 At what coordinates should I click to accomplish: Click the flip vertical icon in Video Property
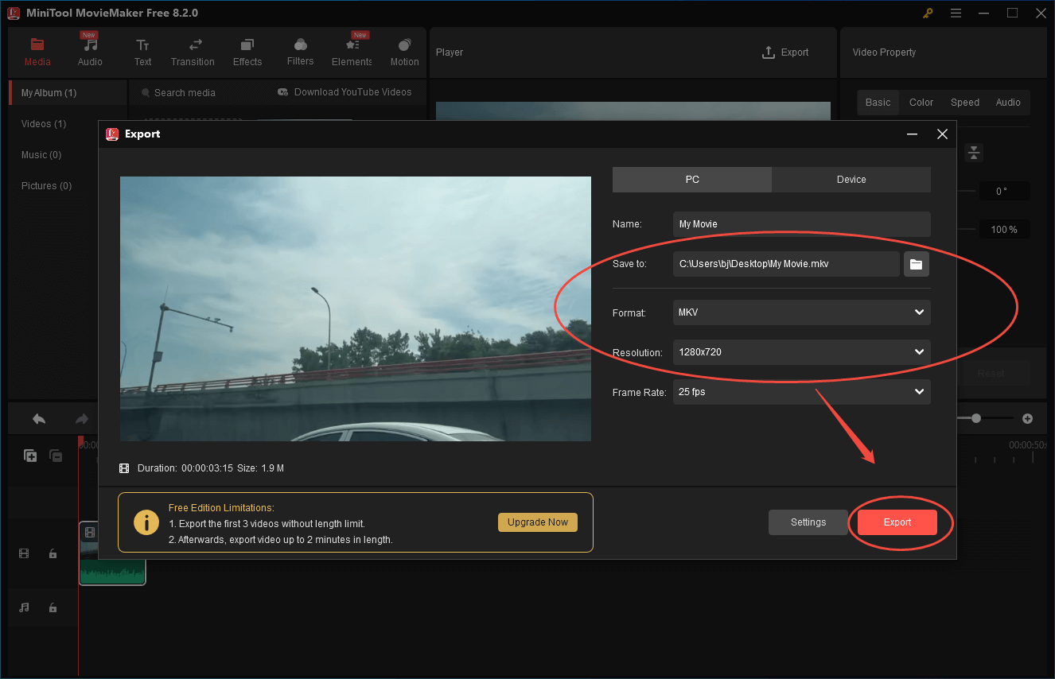pyautogui.click(x=974, y=153)
